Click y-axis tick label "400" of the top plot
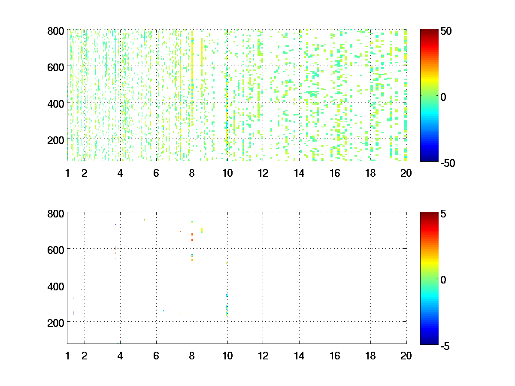 [56, 103]
